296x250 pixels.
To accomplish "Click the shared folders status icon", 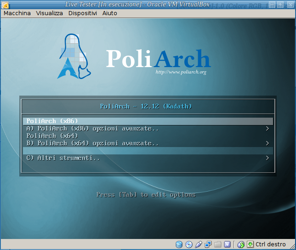I will (218, 244).
